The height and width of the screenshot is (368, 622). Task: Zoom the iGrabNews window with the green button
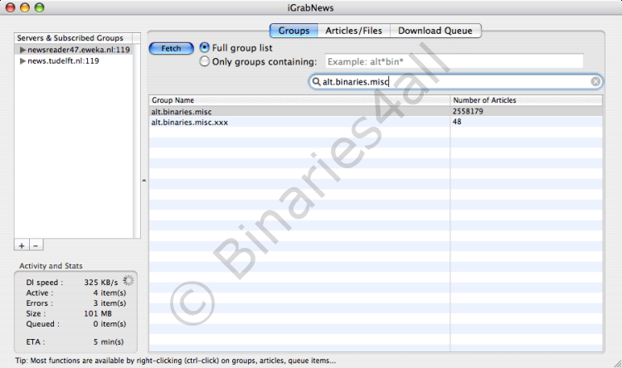pyautogui.click(x=39, y=7)
